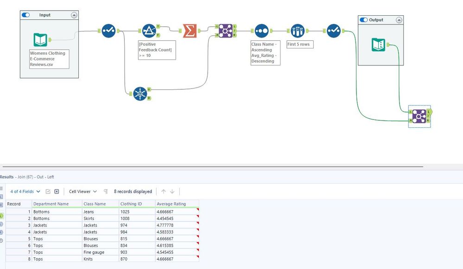Select the L output anchor in Results sidebar
This screenshot has height=269, width=463.
tap(3, 216)
